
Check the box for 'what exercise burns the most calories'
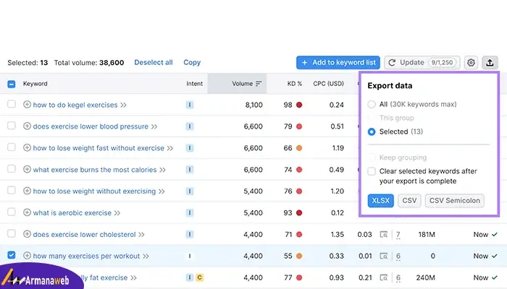[x=12, y=168]
